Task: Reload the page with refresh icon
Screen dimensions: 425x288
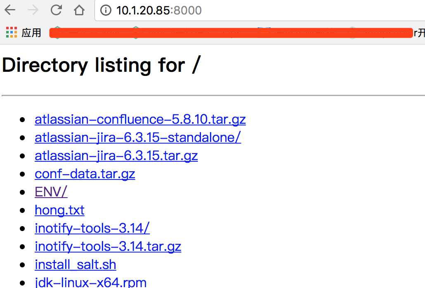Action: coord(56,10)
